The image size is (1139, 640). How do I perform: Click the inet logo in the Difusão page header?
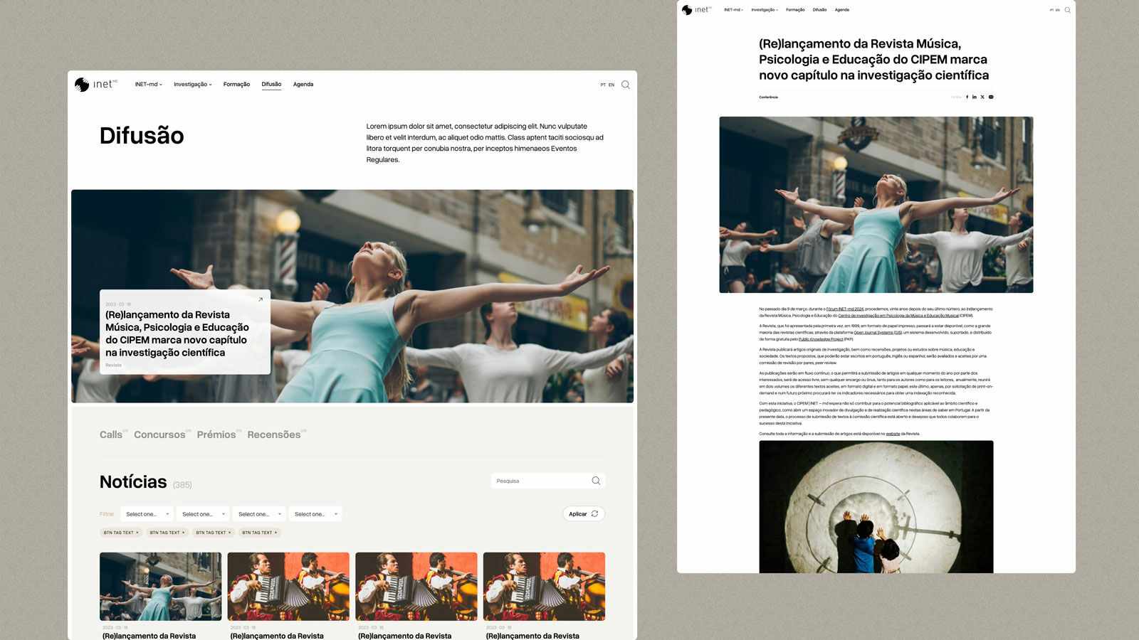tap(95, 84)
